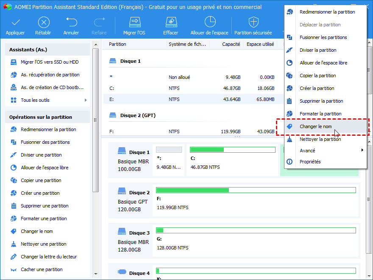373x280 pixels.
Task: Choose Changer le nom from context menu
Action: pos(315,126)
